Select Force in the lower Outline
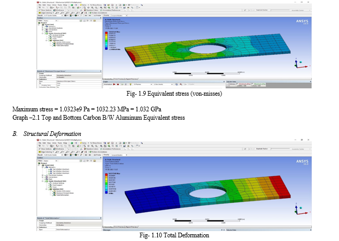Screen dimensions: 339x241 (x=54, y=187)
